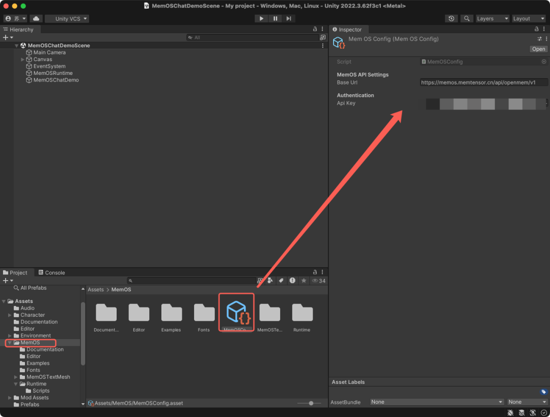Select the Scripts folder in Project tree
Screen dimensions: 550x417
coord(38,391)
